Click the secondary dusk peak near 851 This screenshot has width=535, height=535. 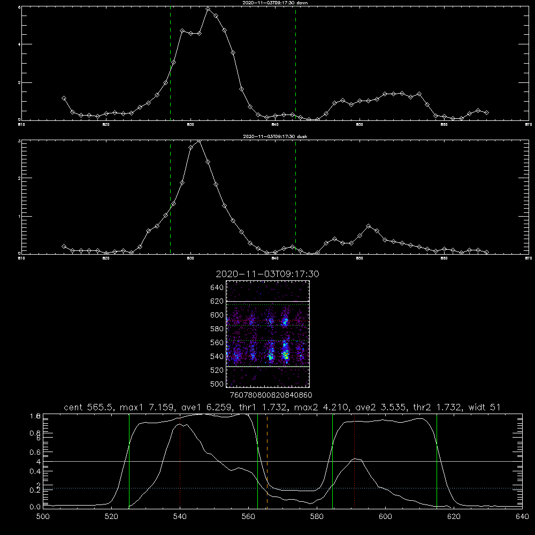point(368,226)
